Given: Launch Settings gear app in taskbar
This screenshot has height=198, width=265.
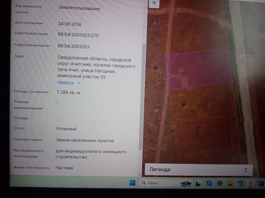Looking at the screenshot, I should (219, 183).
